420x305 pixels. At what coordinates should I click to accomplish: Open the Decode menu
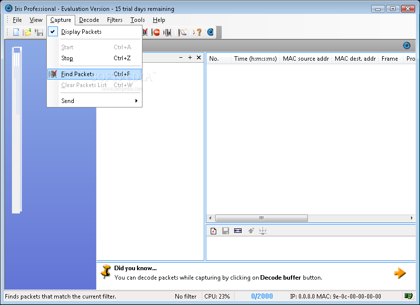pos(89,20)
